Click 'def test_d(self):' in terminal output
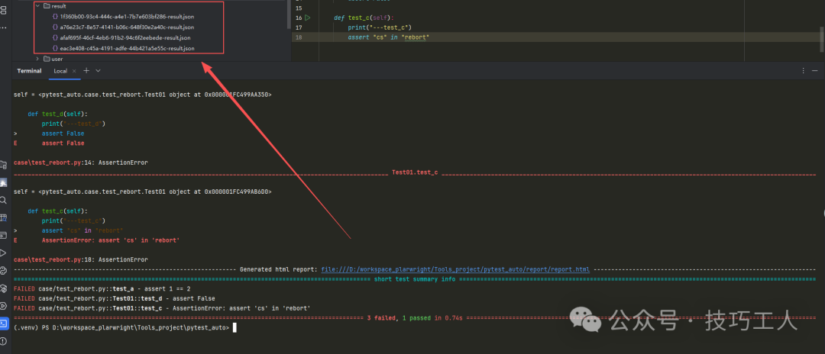 point(58,114)
